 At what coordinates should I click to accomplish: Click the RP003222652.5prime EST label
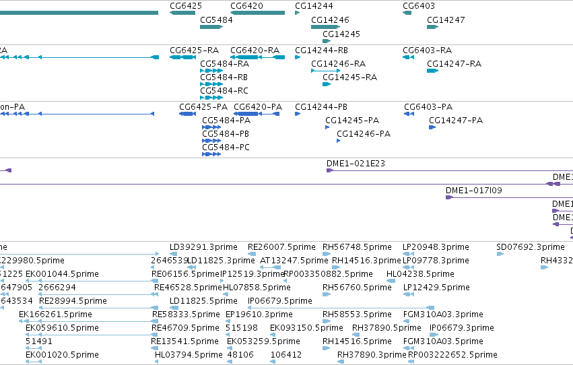(x=452, y=355)
